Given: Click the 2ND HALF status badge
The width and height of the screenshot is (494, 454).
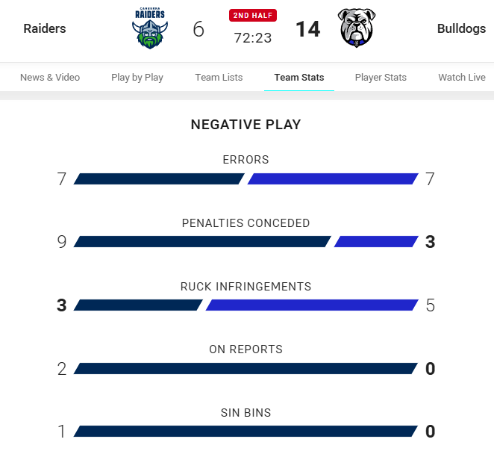Looking at the screenshot, I should 253,16.
